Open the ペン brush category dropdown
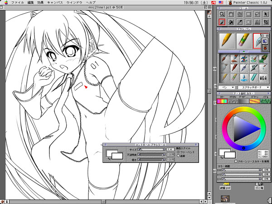The image size is (272, 204). [x=226, y=87]
